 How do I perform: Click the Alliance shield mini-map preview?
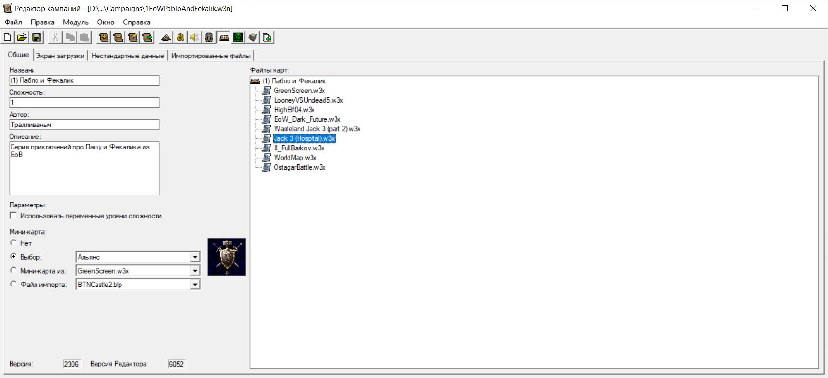point(227,257)
